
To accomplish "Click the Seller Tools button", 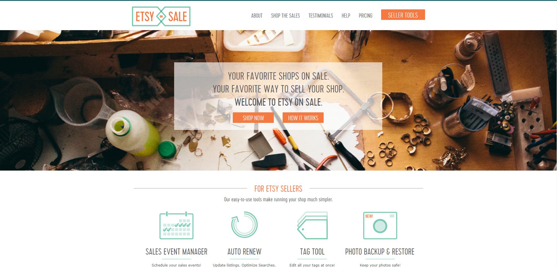I will coord(403,15).
